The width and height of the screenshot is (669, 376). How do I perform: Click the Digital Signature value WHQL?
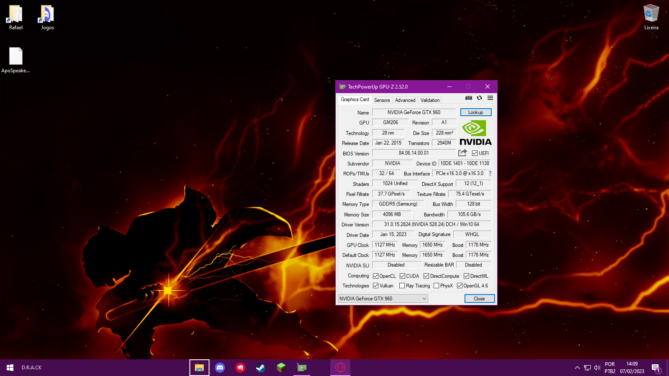tap(472, 234)
